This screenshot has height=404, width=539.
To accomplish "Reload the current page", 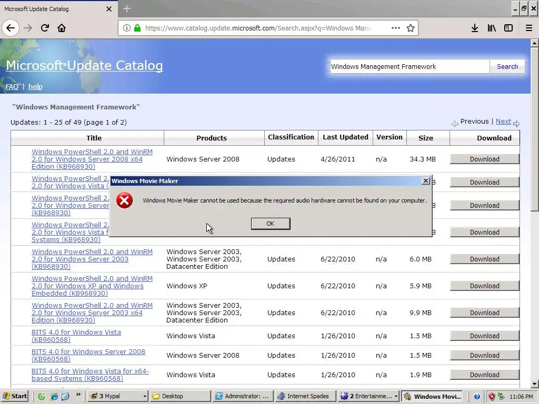I will [45, 28].
